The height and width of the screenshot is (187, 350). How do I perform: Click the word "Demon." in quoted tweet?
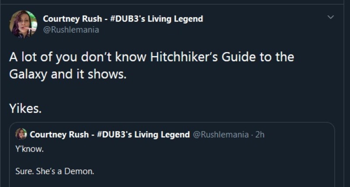coord(79,171)
